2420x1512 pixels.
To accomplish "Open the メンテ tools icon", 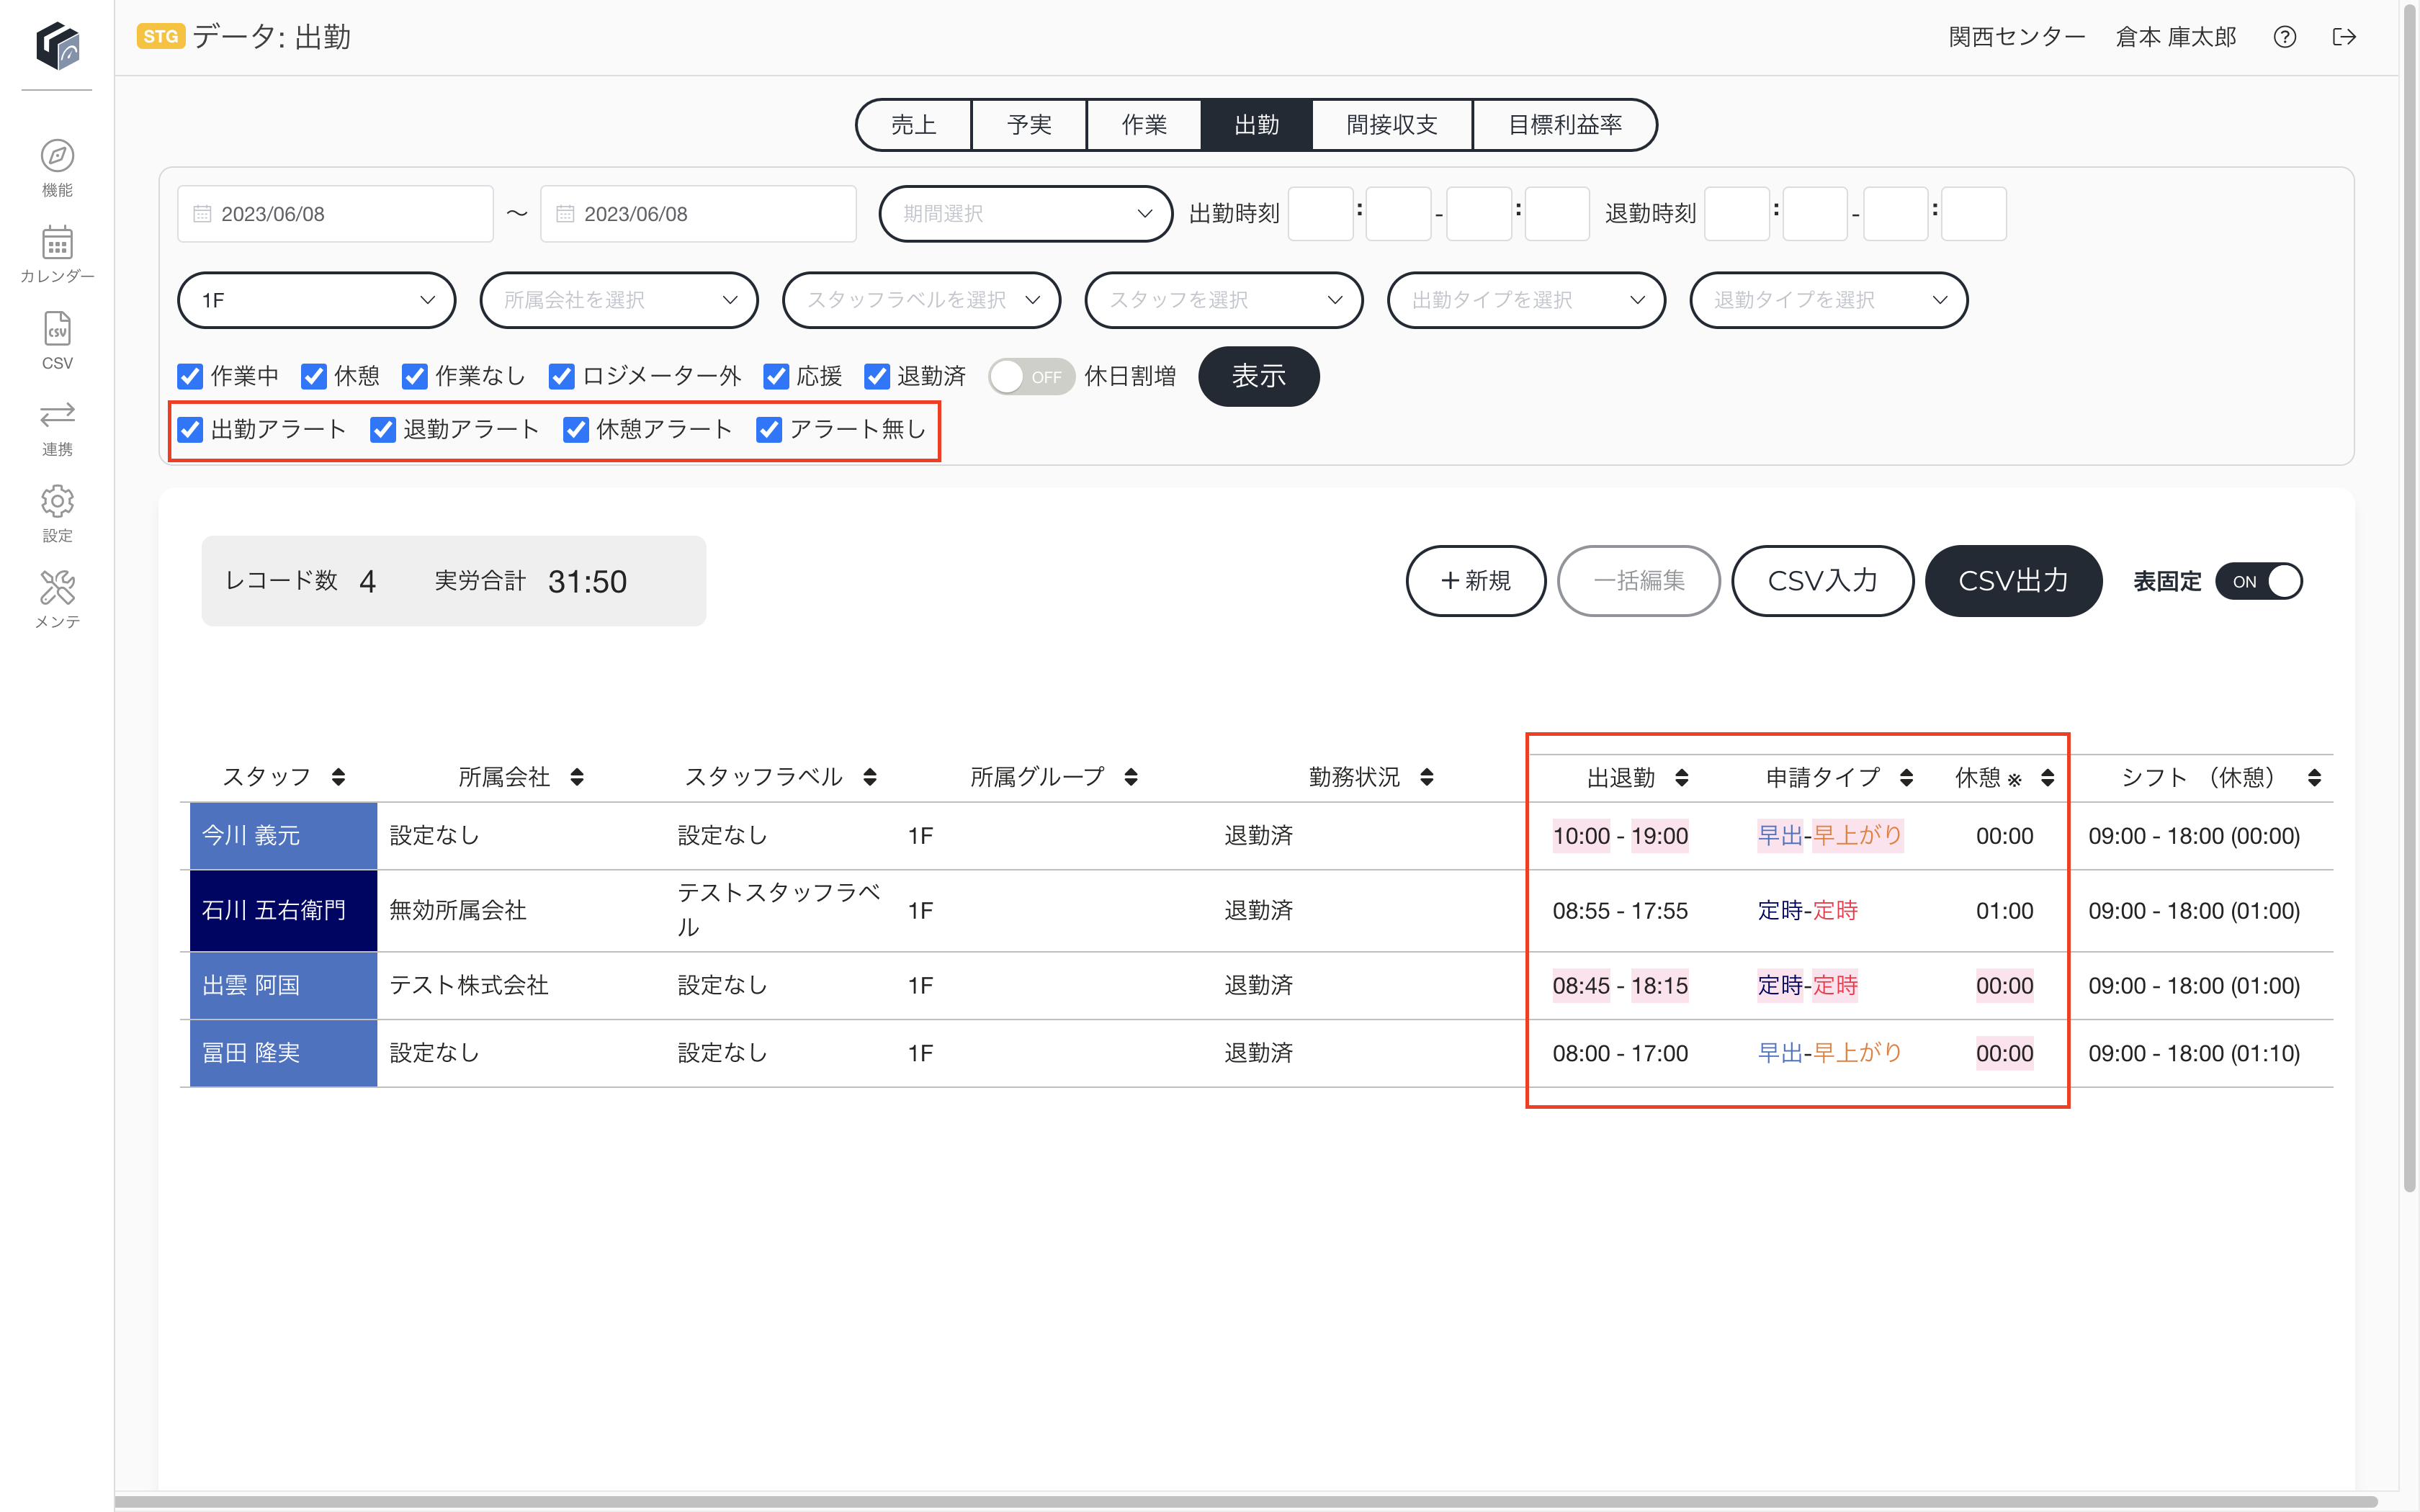I will pyautogui.click(x=57, y=588).
